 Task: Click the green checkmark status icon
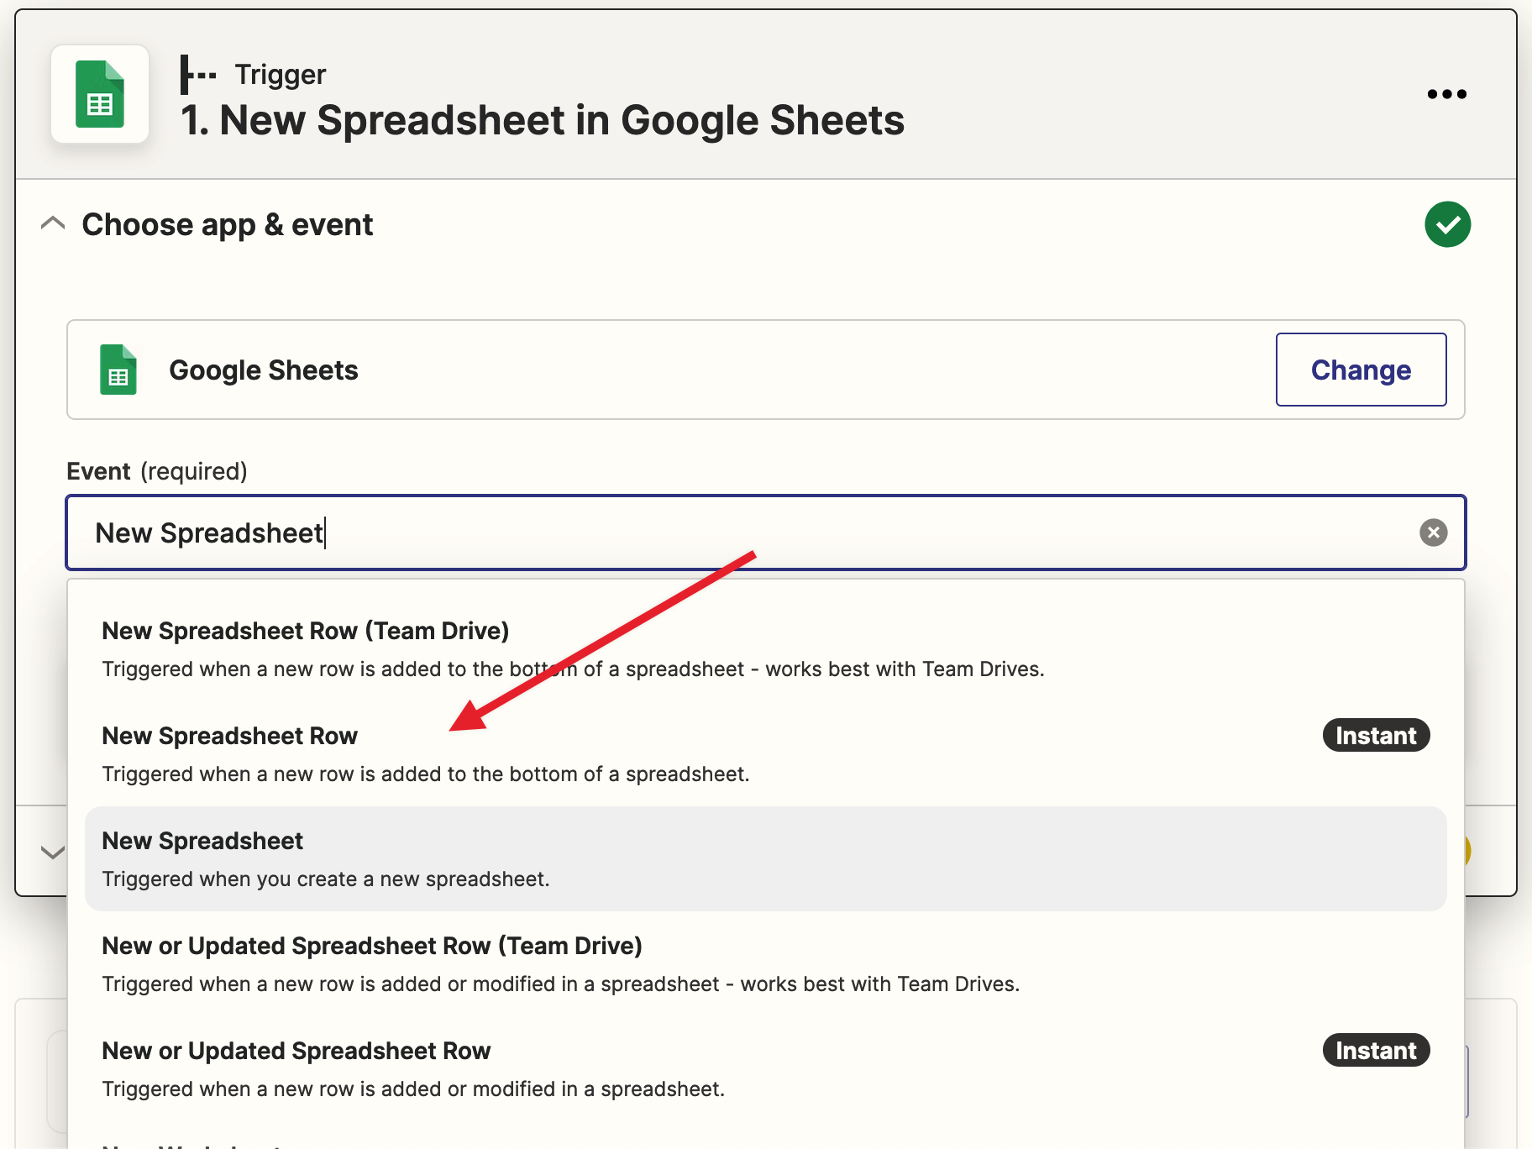coord(1447,224)
